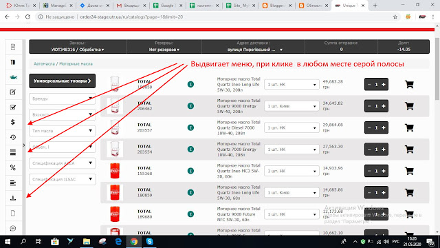This screenshot has height=248, width=440.
Task: Open the oil can category icon
Action: coord(13,77)
